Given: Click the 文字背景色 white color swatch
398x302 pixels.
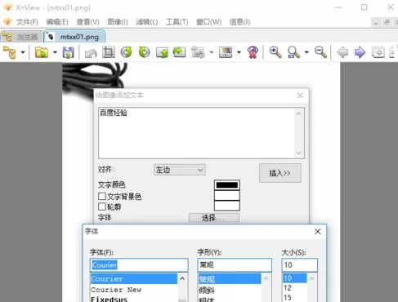Looking at the screenshot, I should (x=227, y=196).
